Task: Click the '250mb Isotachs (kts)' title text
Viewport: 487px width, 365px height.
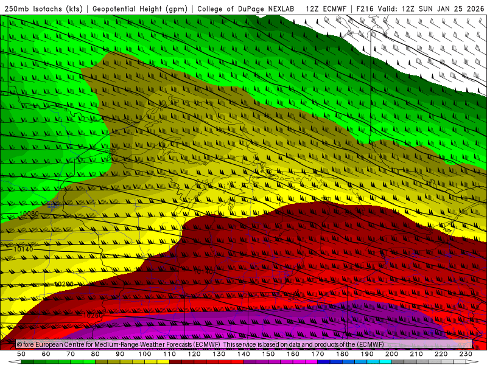Action: (43, 9)
